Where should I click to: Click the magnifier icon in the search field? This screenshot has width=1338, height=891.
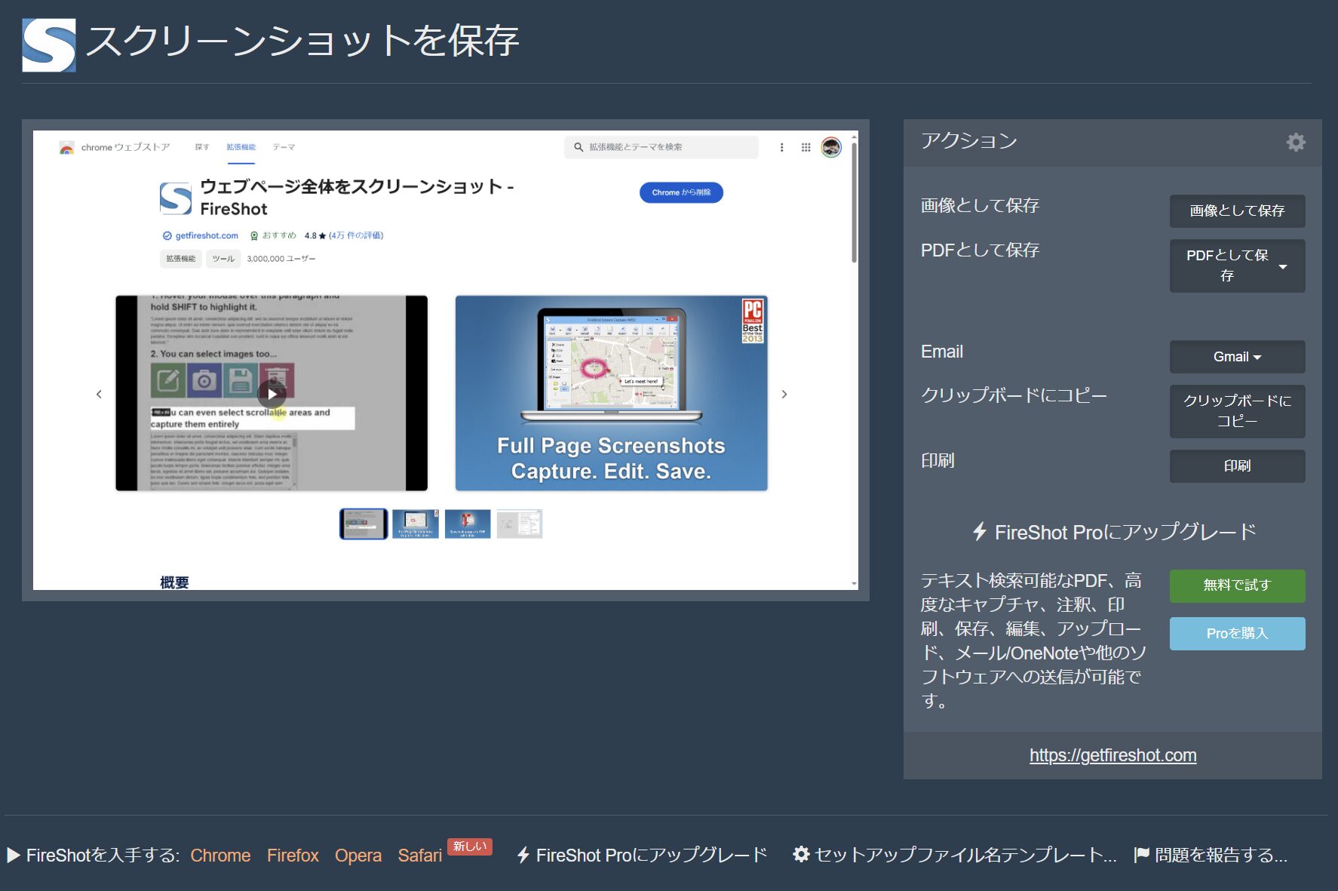point(578,147)
